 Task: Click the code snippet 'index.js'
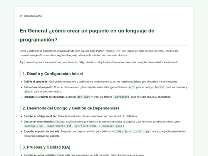[121, 131]
